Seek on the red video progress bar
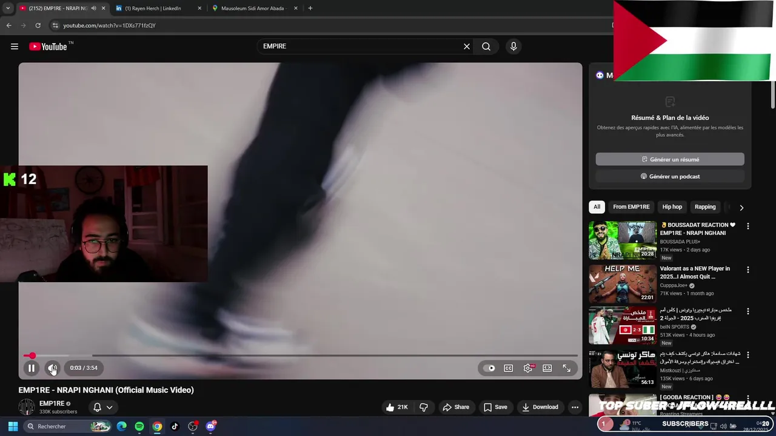The width and height of the screenshot is (776, 436). (300, 356)
